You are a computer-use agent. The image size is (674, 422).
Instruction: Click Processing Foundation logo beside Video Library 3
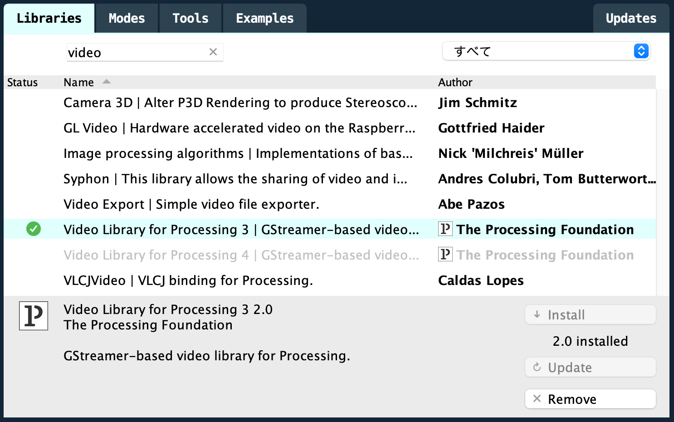point(445,229)
